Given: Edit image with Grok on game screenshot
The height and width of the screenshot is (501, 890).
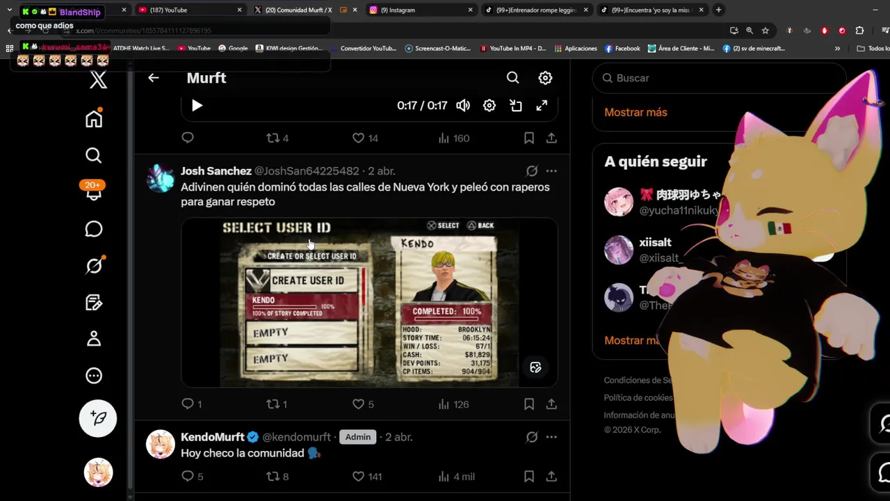Looking at the screenshot, I should click(x=535, y=367).
